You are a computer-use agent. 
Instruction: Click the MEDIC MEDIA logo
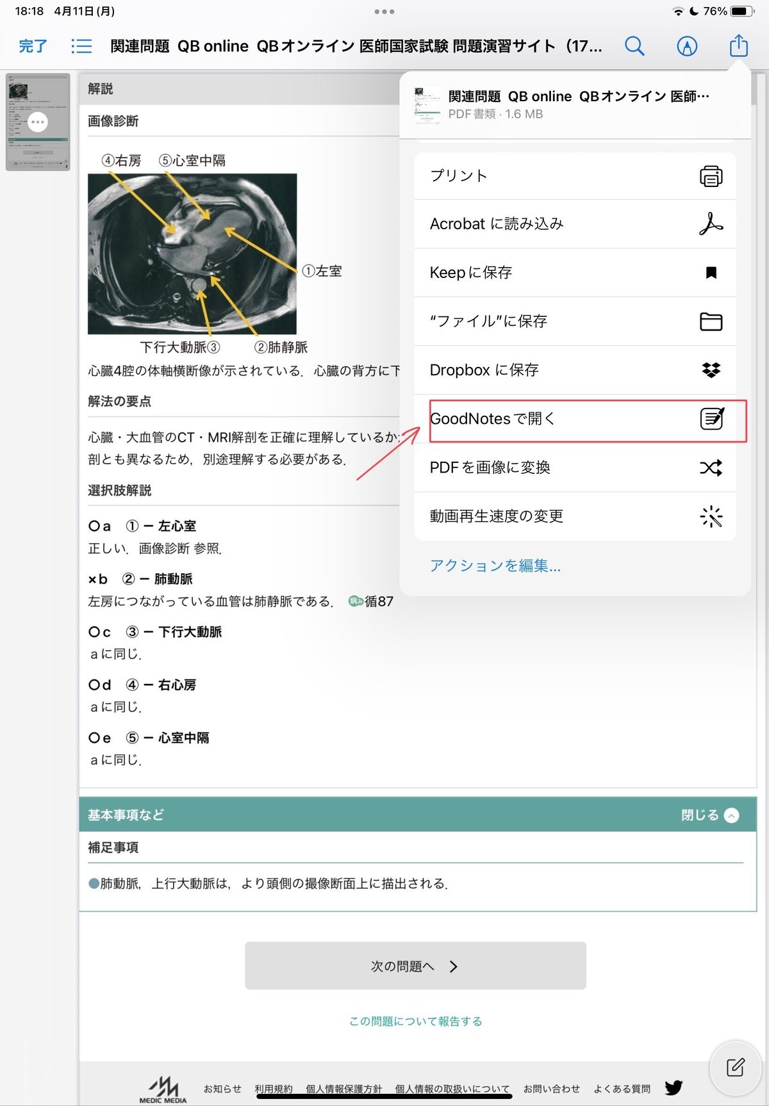(x=163, y=1089)
